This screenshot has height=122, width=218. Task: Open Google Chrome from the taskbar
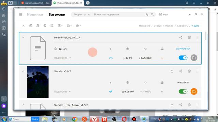tap(74, 119)
